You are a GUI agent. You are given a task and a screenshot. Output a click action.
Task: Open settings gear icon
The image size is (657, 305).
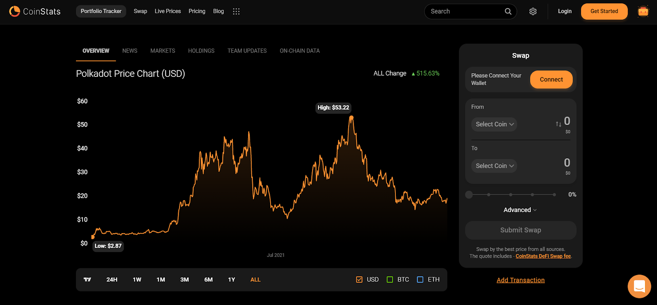click(533, 12)
